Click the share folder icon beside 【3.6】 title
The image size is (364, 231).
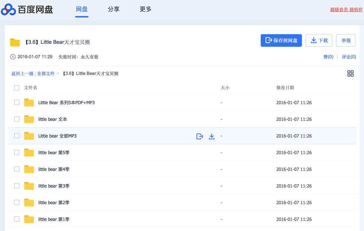(x=15, y=42)
